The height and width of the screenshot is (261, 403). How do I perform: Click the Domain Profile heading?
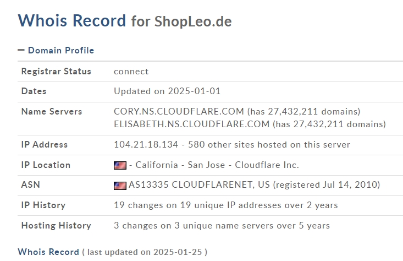61,51
